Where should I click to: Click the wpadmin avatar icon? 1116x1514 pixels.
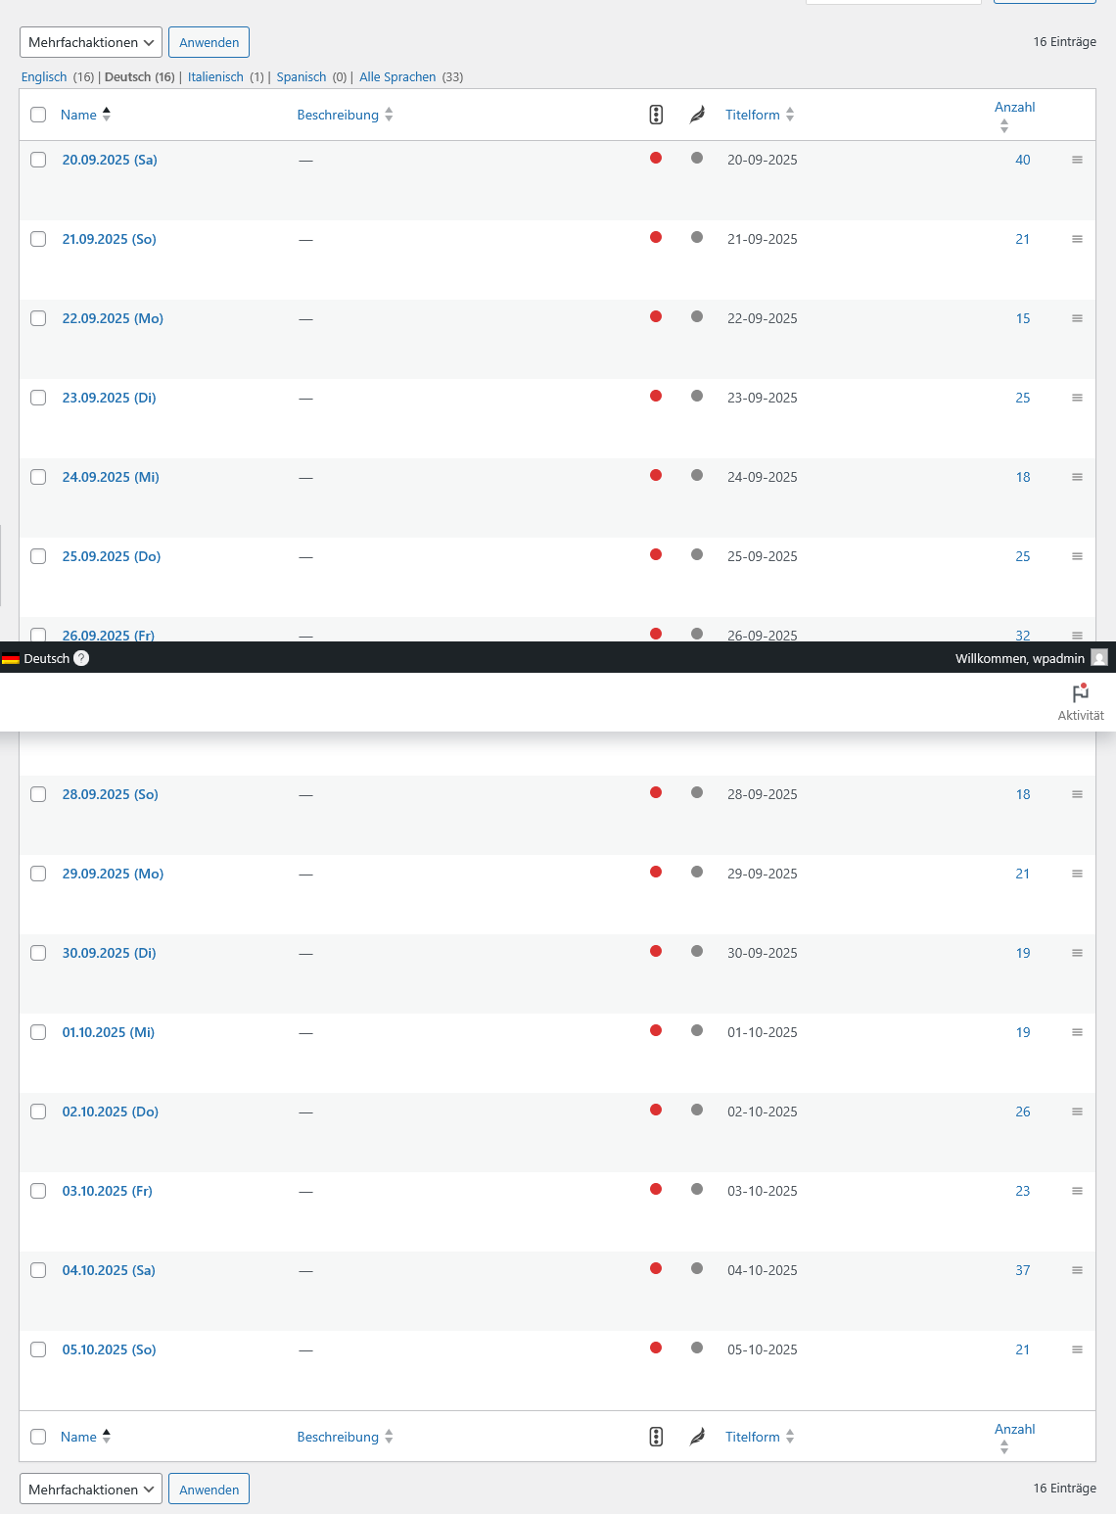click(x=1099, y=658)
